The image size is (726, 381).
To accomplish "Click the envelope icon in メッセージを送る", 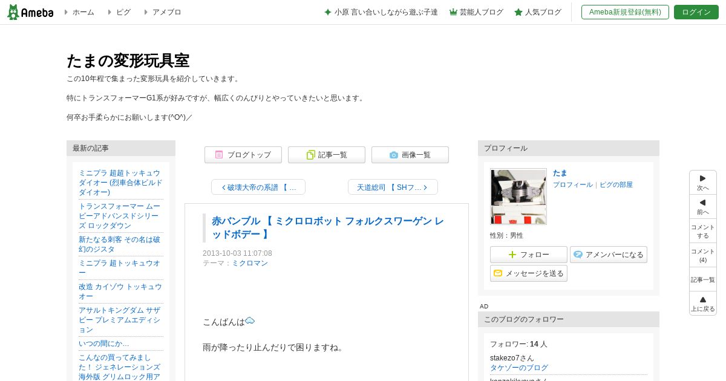I will [x=498, y=273].
